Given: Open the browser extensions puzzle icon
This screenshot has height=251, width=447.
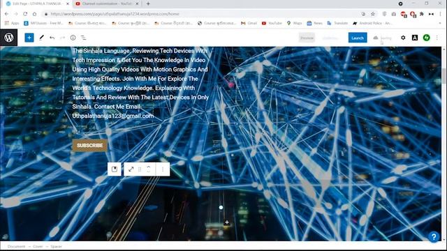Looking at the screenshot, I should click(x=422, y=14).
